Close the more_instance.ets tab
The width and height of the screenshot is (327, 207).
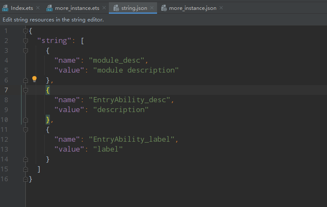[105, 8]
